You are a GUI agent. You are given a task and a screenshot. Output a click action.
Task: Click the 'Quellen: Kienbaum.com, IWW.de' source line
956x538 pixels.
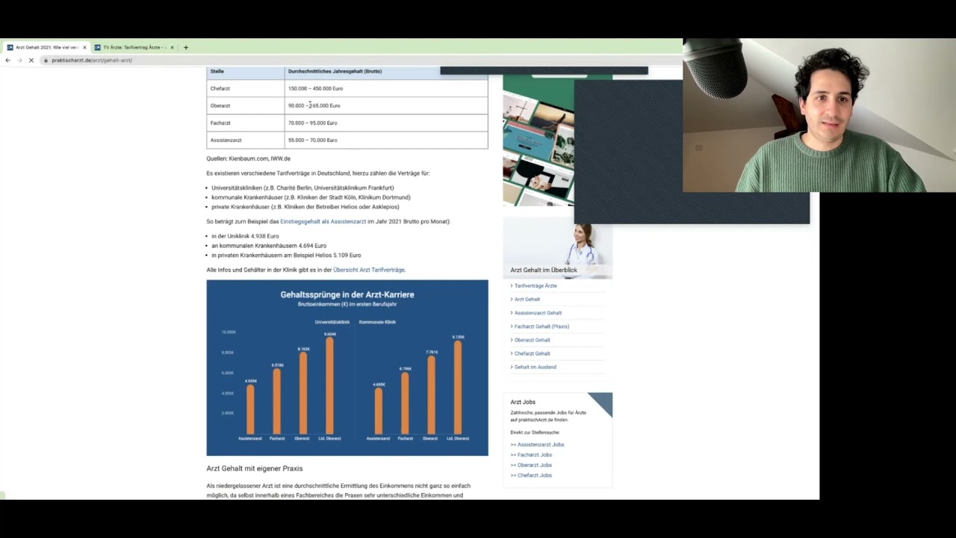(249, 159)
